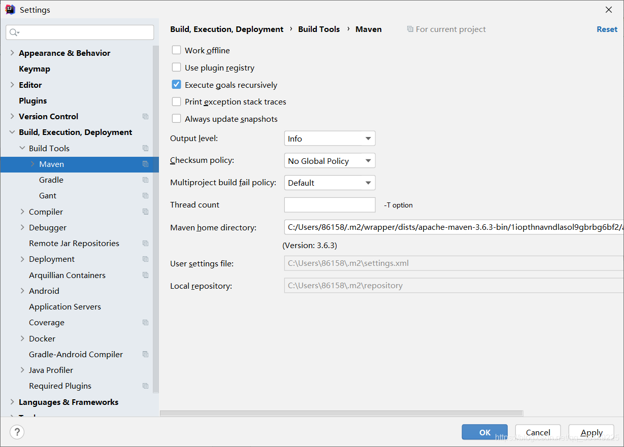Click per-project icon next to Arquillian Containers
This screenshot has height=447, width=624.
(x=146, y=275)
